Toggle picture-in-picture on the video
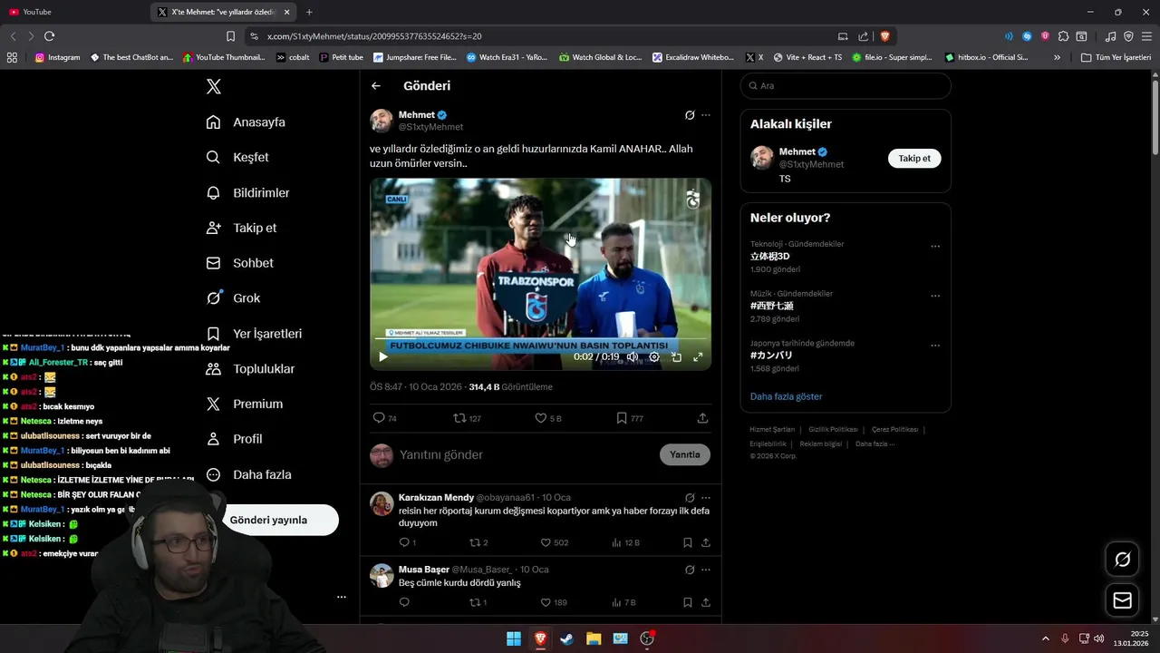 coord(676,356)
